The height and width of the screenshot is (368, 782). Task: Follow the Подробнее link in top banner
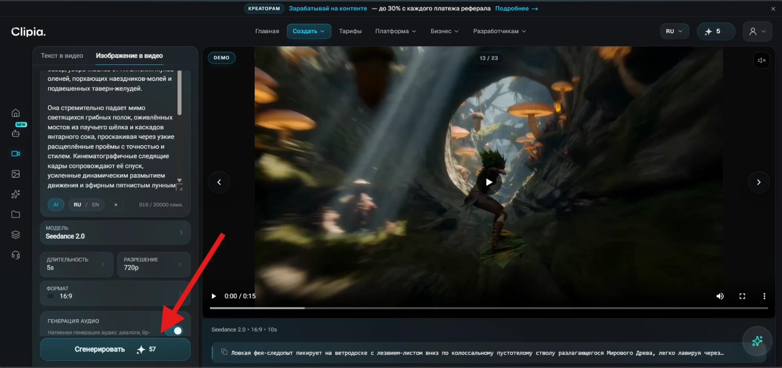pos(516,9)
